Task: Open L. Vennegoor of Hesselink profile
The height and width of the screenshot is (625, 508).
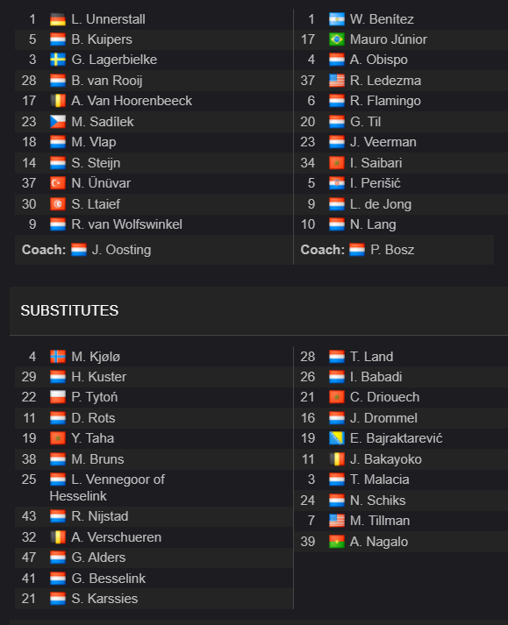Action: coord(107,487)
